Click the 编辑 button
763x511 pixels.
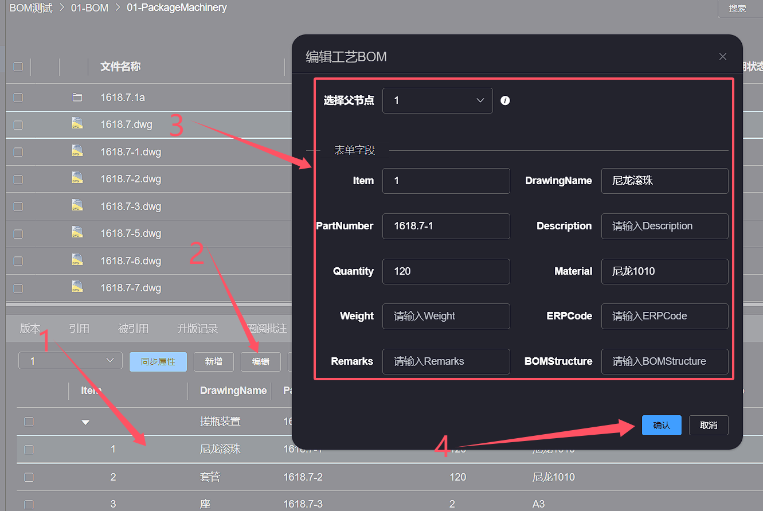261,361
